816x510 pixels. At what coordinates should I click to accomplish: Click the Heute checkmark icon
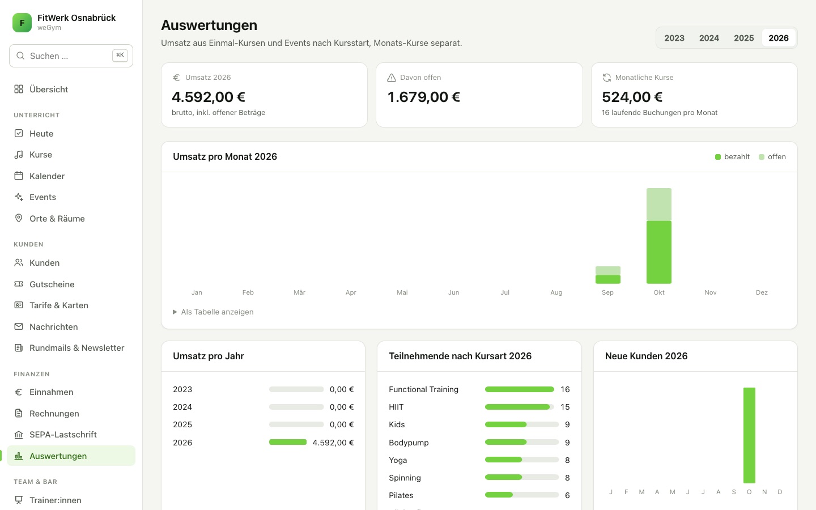(19, 133)
